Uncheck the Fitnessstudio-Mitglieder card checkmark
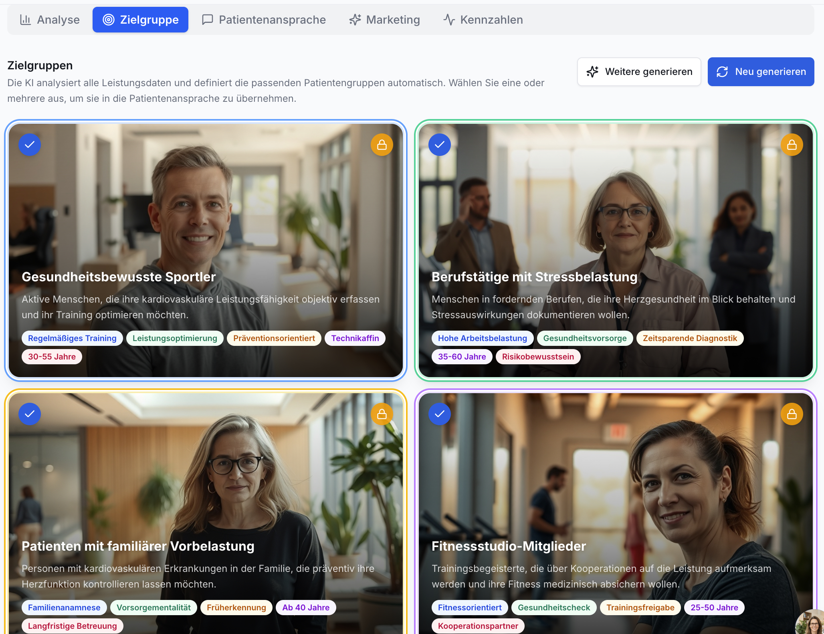The height and width of the screenshot is (634, 824). coord(440,414)
